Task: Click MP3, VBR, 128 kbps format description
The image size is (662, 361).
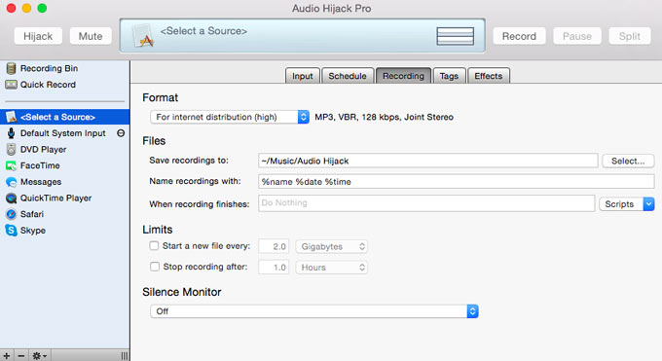Action: (384, 117)
